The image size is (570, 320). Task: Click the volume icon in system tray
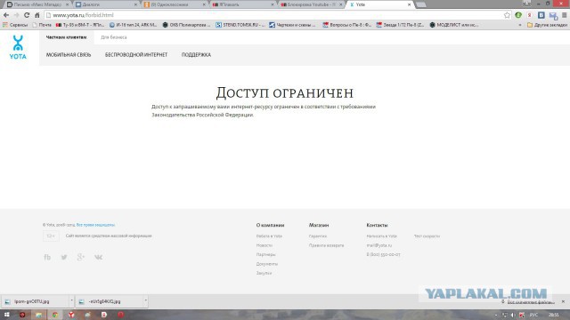coord(513,315)
